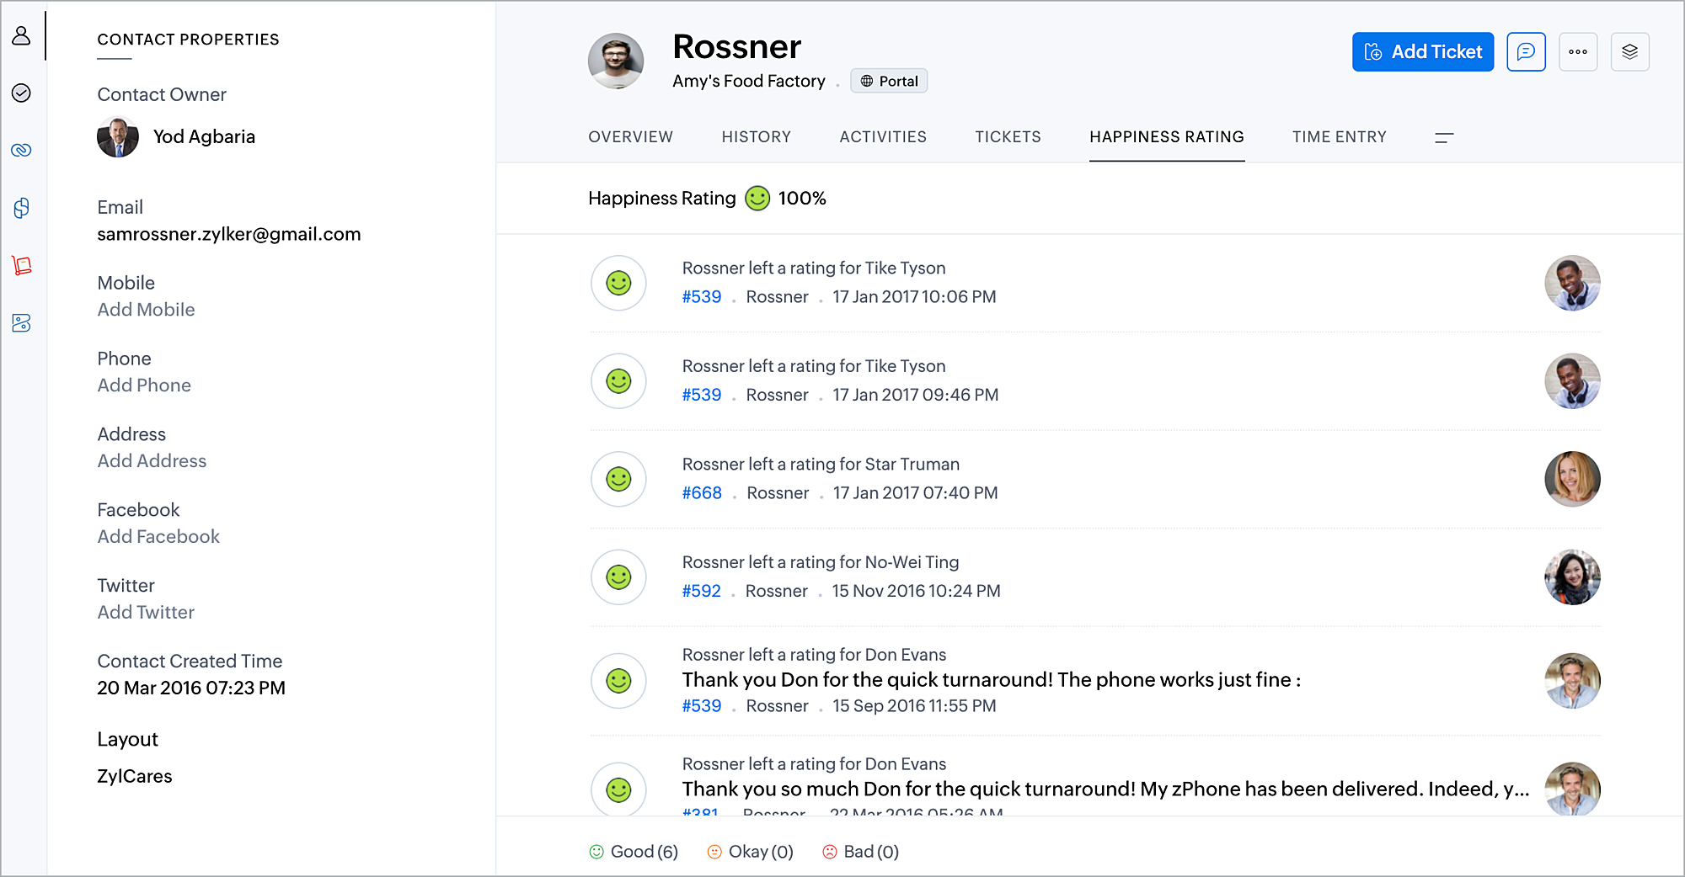Click the smiley on the 09:46 PM rating

[618, 381]
